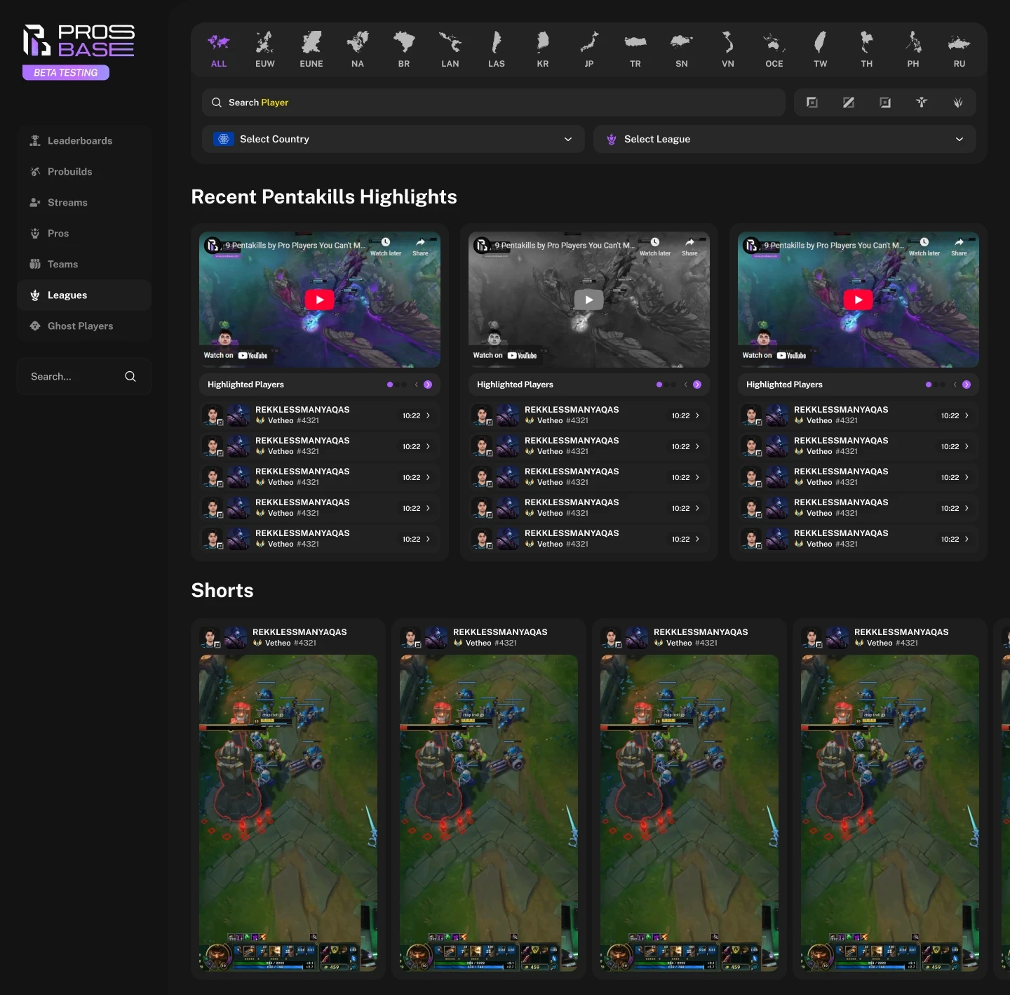Select the KR region tab

click(x=543, y=50)
